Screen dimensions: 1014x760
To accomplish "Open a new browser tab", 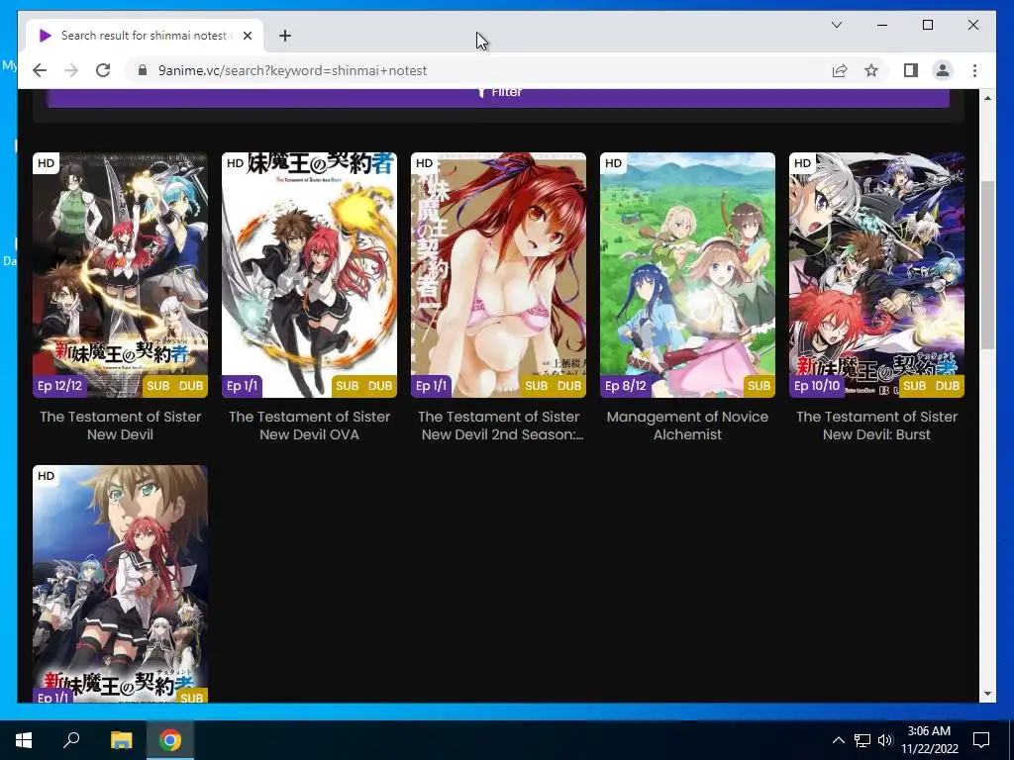I will pos(285,36).
